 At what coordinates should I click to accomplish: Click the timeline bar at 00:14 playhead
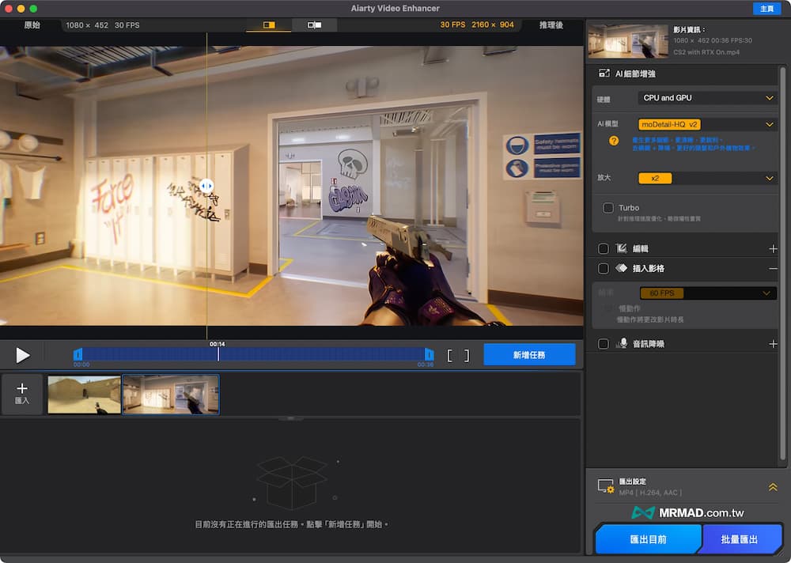[x=218, y=355]
